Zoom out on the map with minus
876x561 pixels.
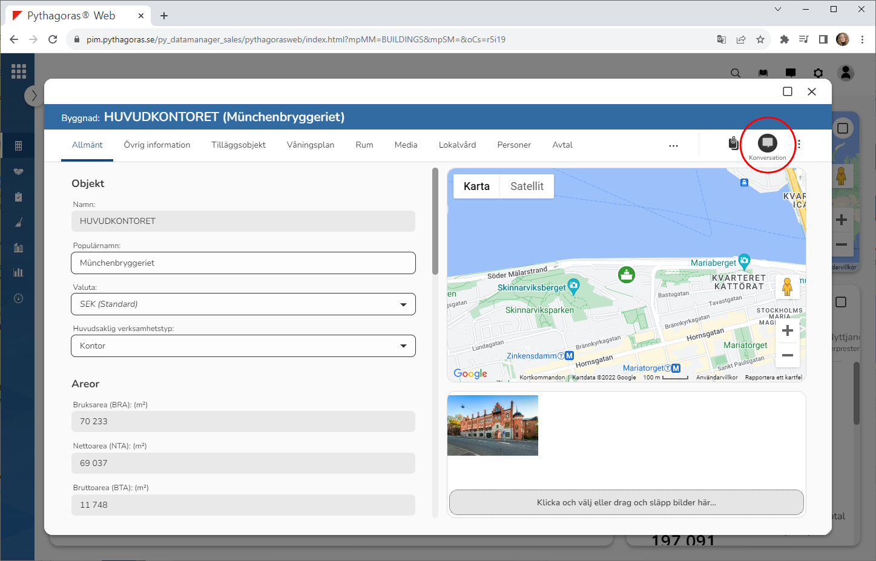pos(787,355)
